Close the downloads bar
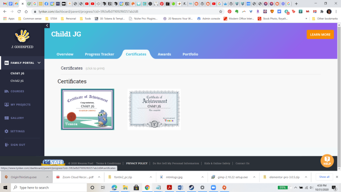The width and height of the screenshot is (341, 192). [337, 177]
